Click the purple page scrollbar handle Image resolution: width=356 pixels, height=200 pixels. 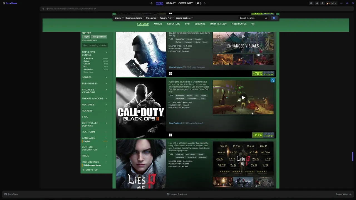pos(352,156)
